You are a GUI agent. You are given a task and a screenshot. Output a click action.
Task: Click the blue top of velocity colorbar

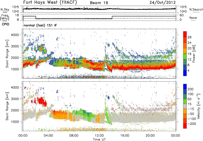pos(185,87)
